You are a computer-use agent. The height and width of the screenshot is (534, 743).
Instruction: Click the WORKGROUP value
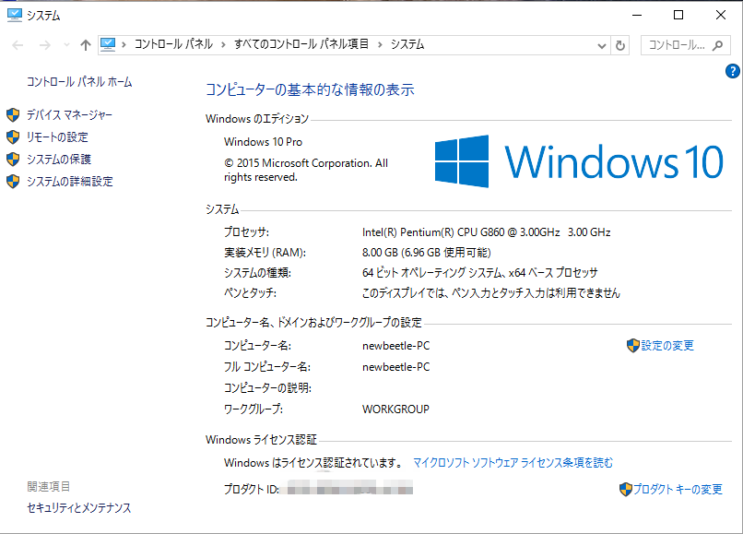(x=395, y=409)
